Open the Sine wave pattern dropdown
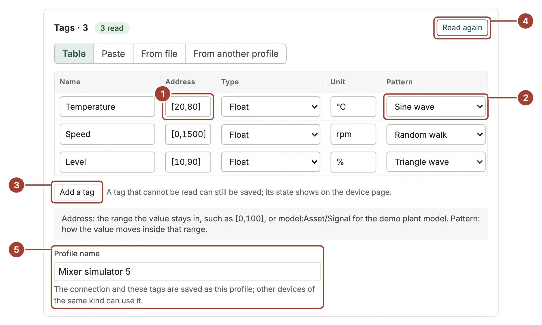The width and height of the screenshot is (542, 325). pyautogui.click(x=436, y=107)
